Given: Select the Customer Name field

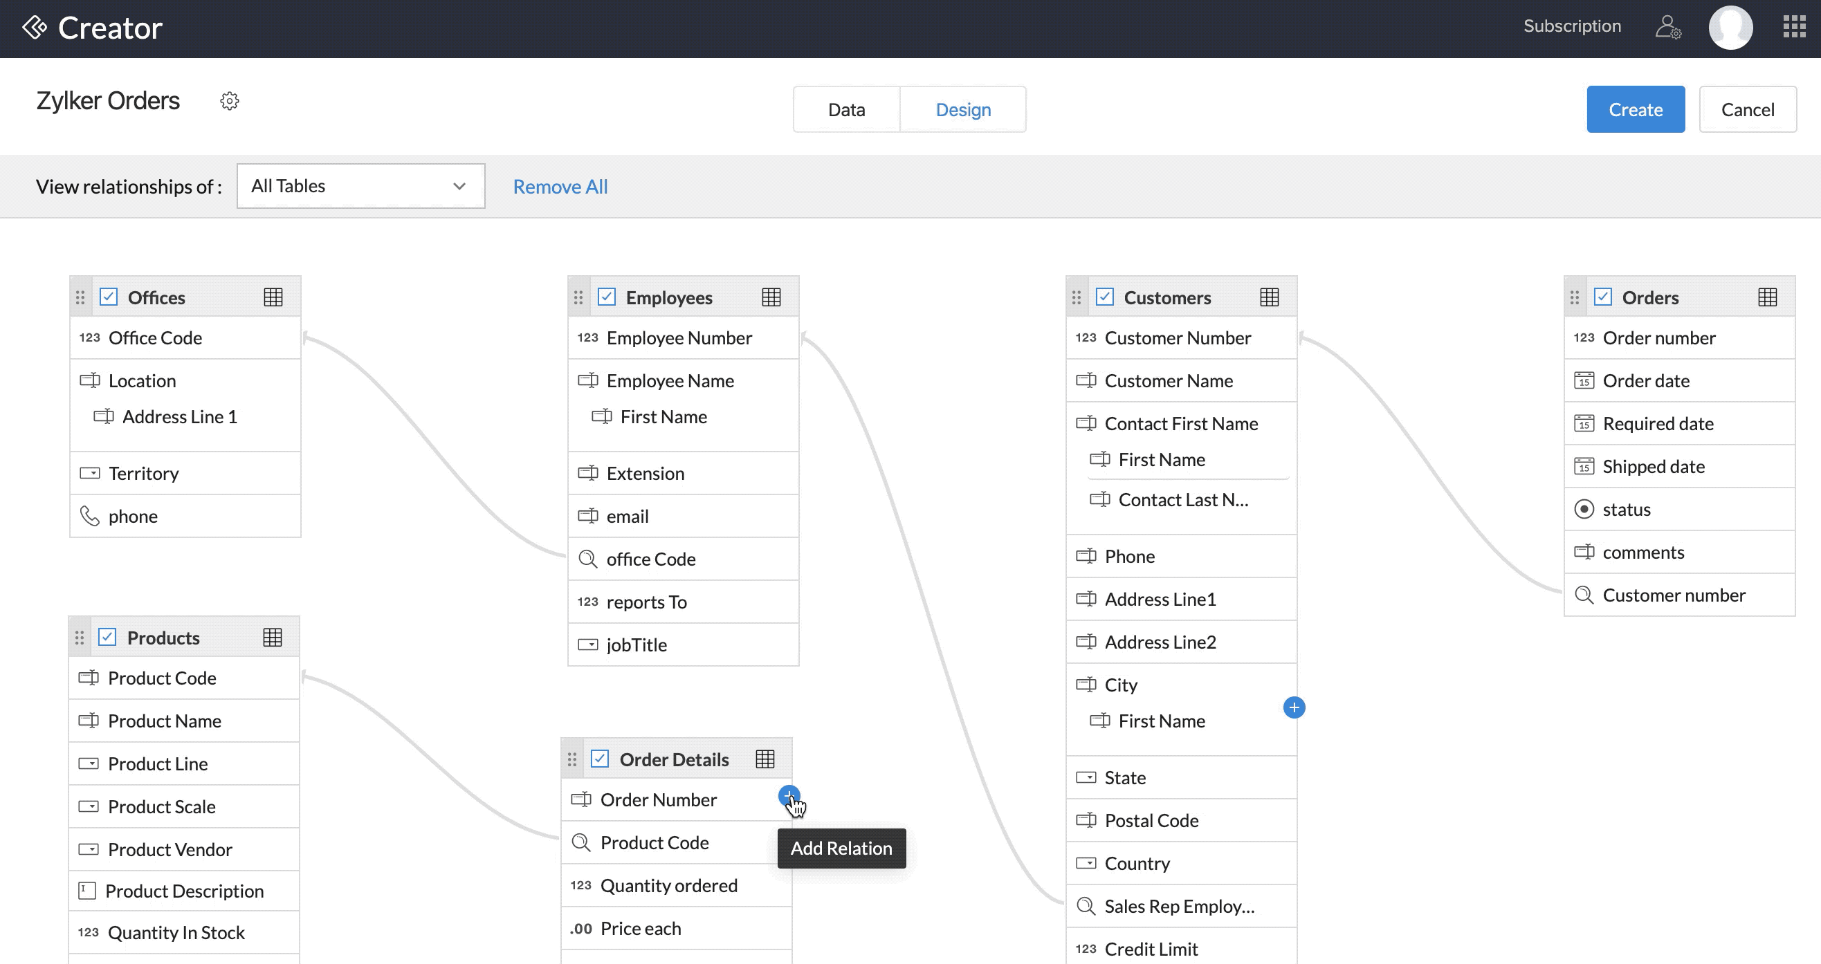Looking at the screenshot, I should click(x=1181, y=381).
